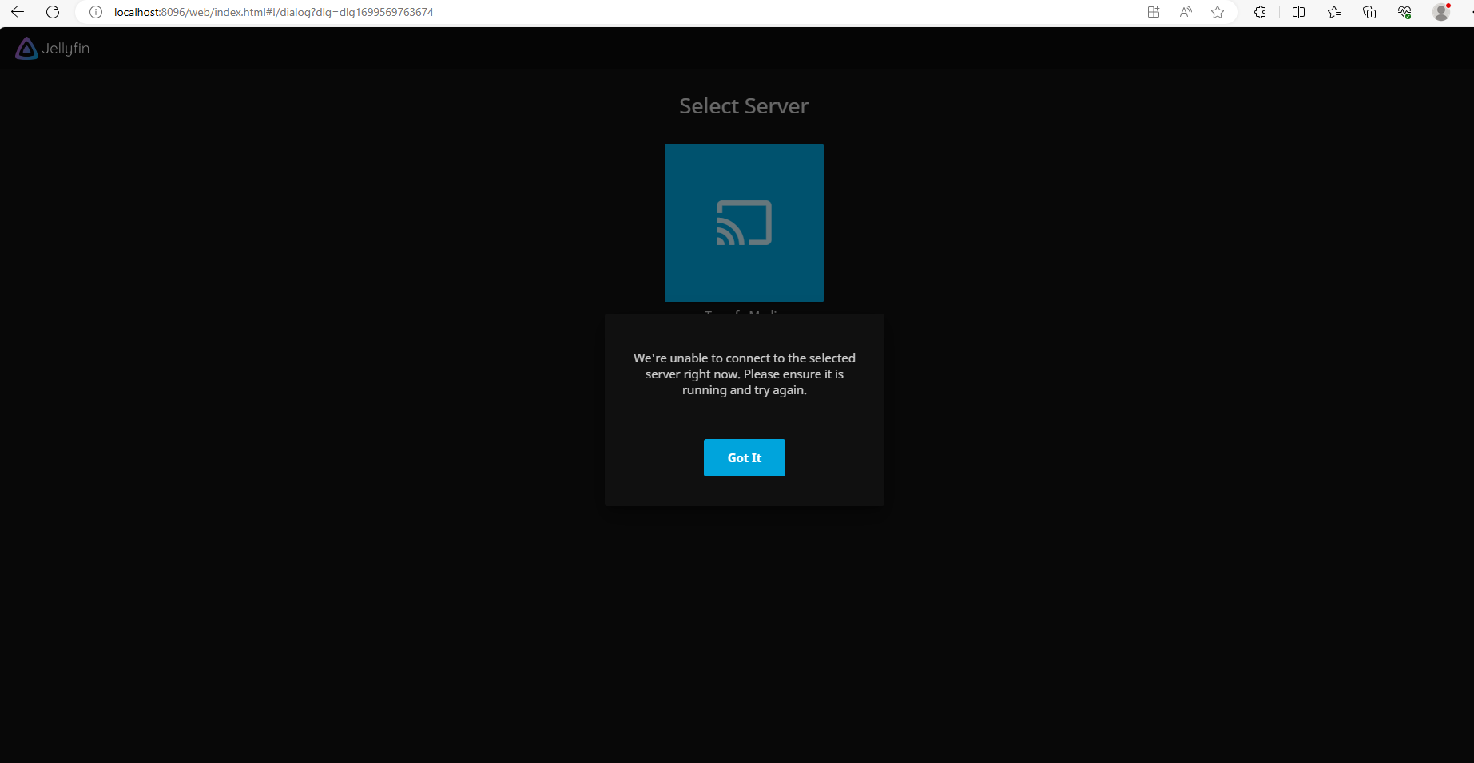Activate the Read aloud icon
1474x763 pixels.
tap(1186, 12)
